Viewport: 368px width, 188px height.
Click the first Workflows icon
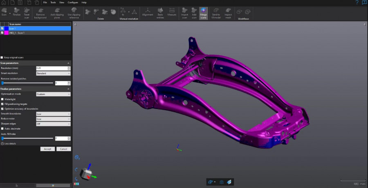click(239, 11)
